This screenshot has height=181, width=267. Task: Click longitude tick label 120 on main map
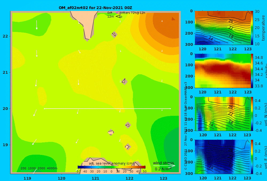(x=61, y=178)
